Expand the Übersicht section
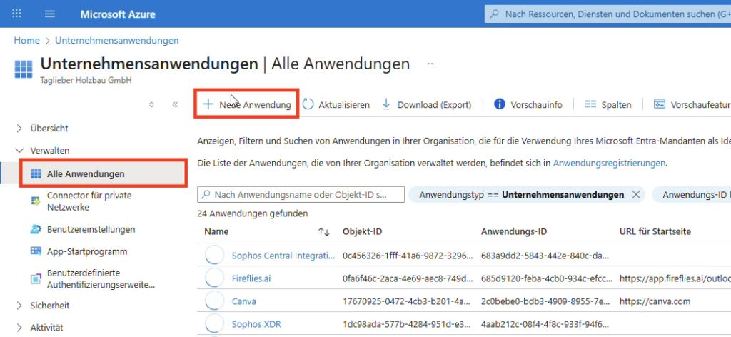Image resolution: width=731 pixels, height=337 pixels. pos(19,128)
